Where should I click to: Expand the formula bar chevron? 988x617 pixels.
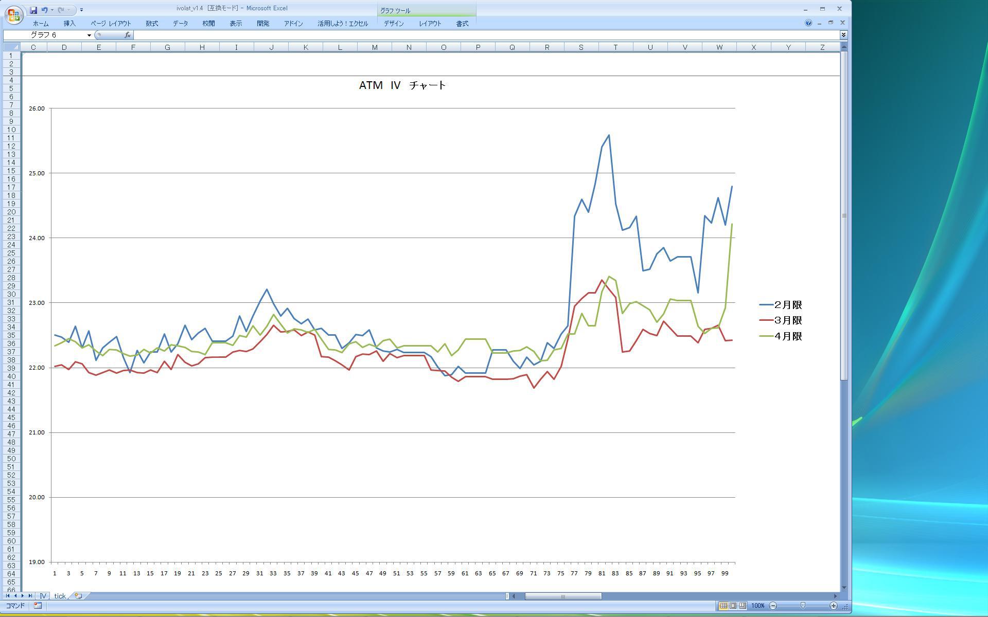(x=843, y=35)
